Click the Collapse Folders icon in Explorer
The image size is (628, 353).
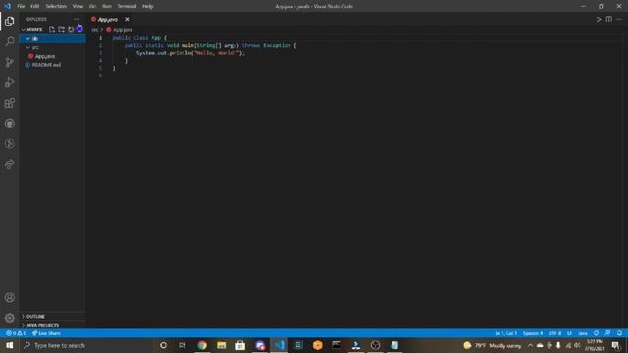click(x=79, y=29)
